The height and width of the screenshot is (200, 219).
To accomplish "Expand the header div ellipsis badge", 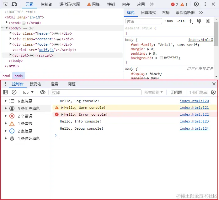I will (56, 34).
